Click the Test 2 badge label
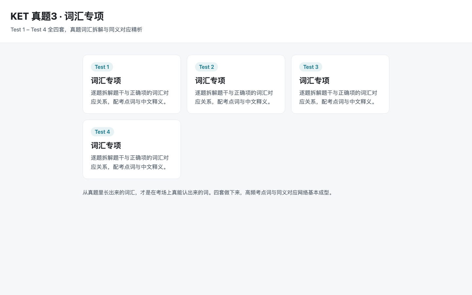Image resolution: width=472 pixels, height=295 pixels. (x=206, y=67)
